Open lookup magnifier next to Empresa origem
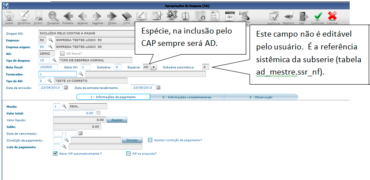 [x=50, y=47]
